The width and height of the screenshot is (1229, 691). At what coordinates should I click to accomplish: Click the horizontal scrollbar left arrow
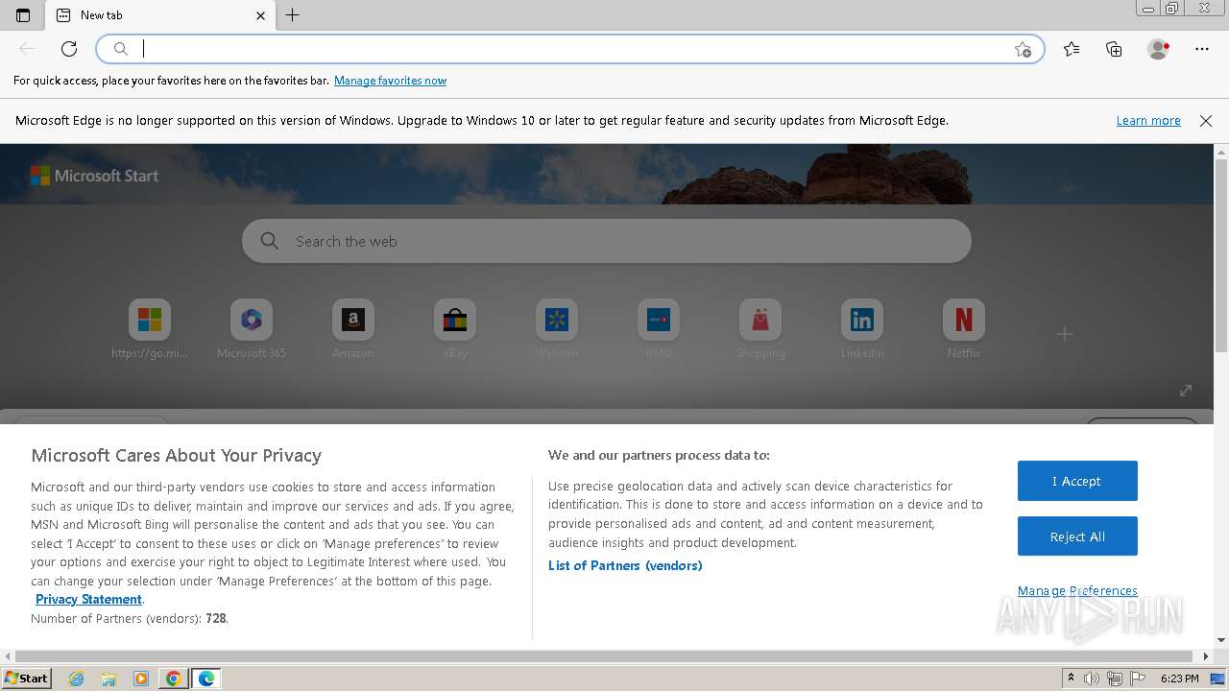(x=7, y=656)
